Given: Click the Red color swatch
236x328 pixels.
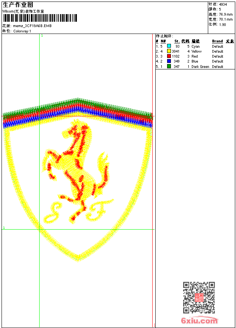Looking at the screenshot, I should pyautogui.click(x=169, y=56).
